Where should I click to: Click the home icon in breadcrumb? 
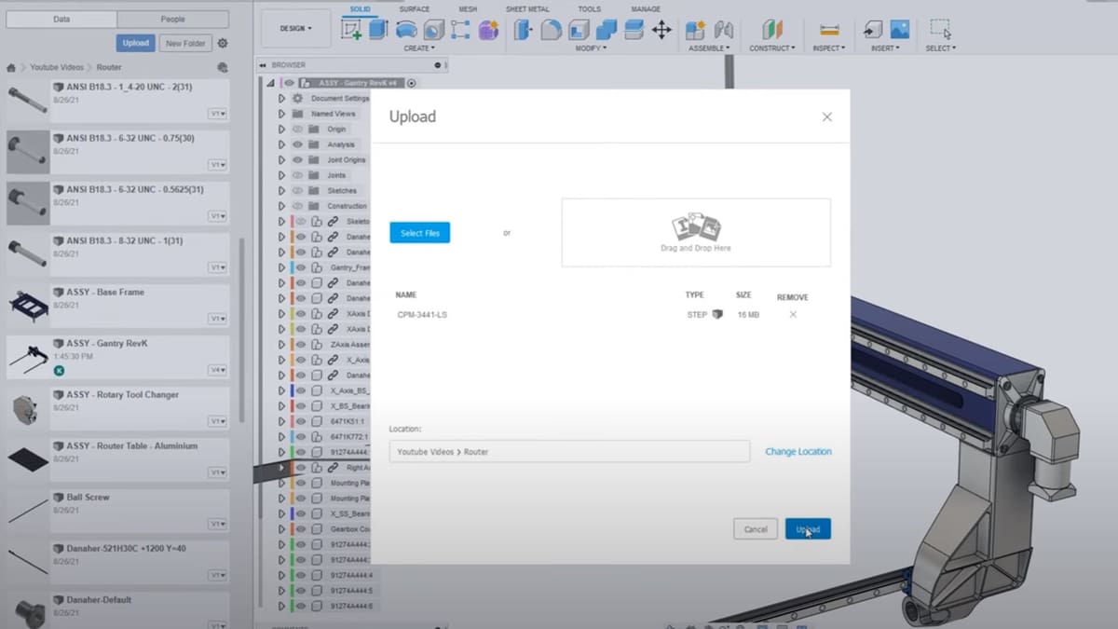(11, 68)
